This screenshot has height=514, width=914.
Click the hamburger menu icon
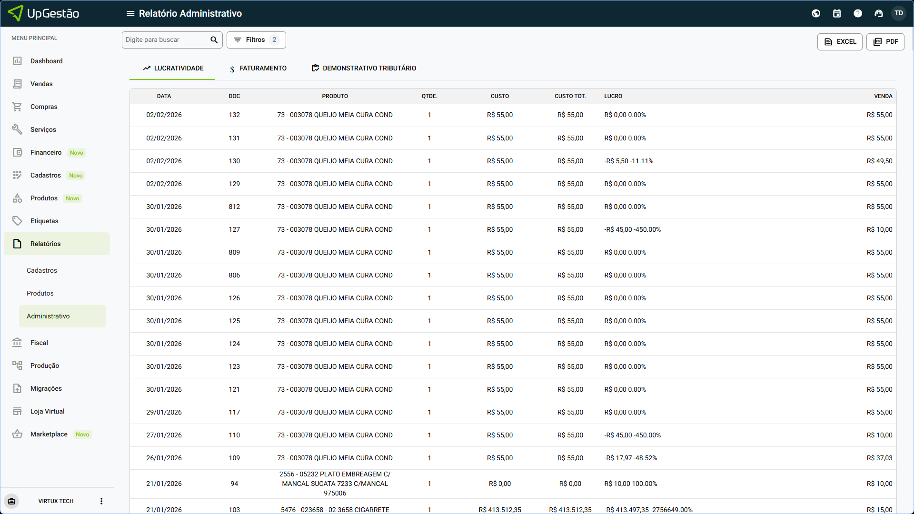[130, 13]
